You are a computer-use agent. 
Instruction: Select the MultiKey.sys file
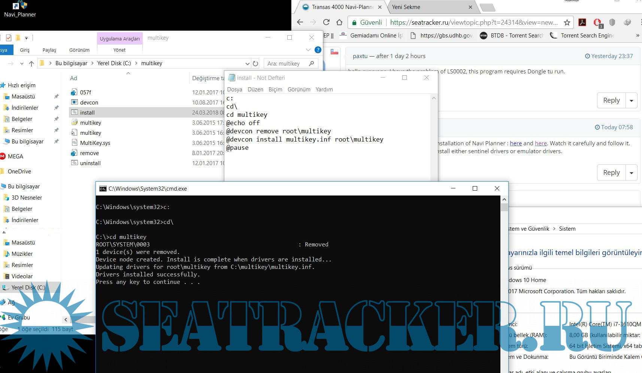[95, 143]
